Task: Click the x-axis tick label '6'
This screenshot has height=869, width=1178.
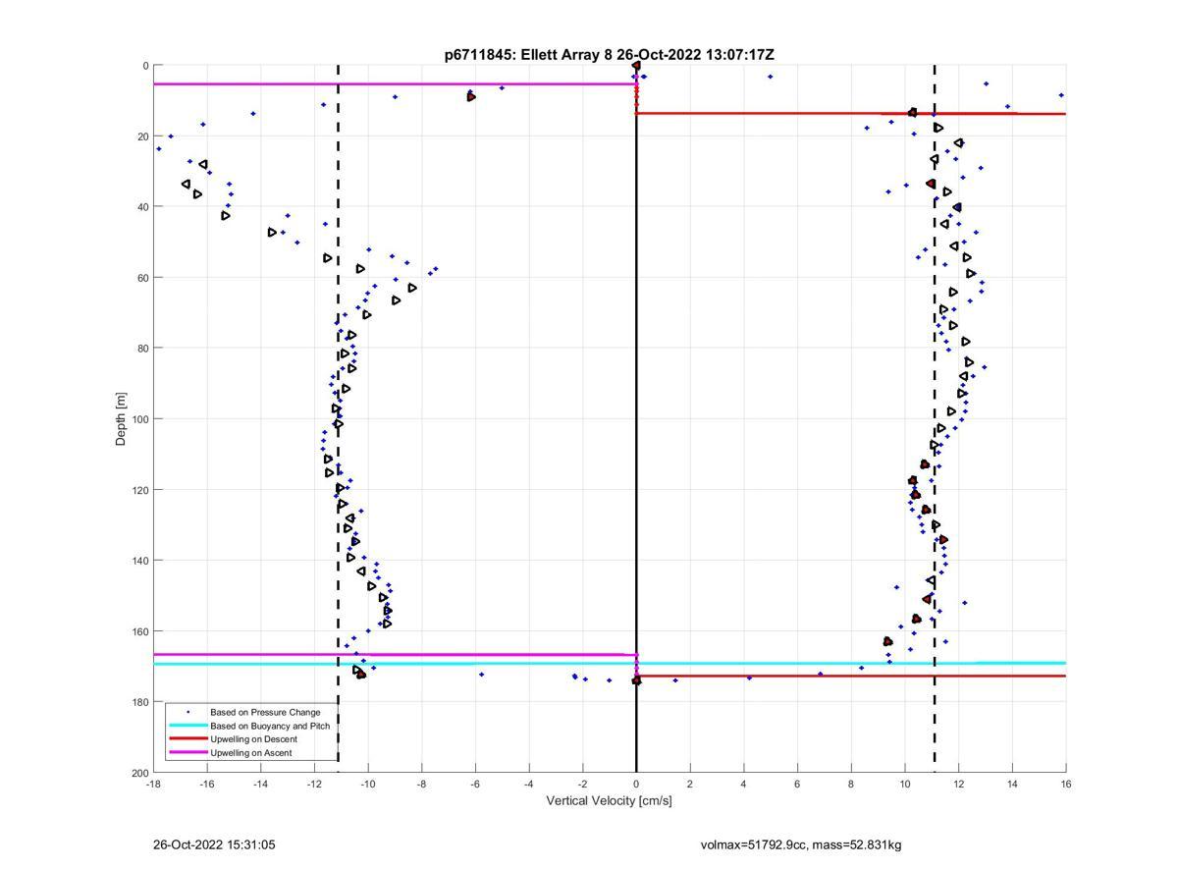Action: click(797, 784)
